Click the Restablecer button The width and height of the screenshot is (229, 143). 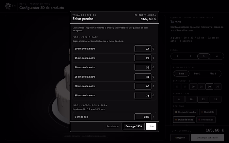tap(113, 126)
